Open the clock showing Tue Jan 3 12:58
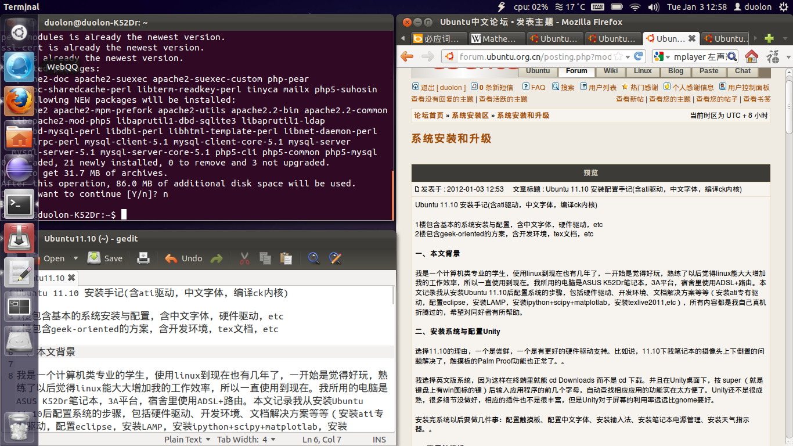 [x=697, y=7]
